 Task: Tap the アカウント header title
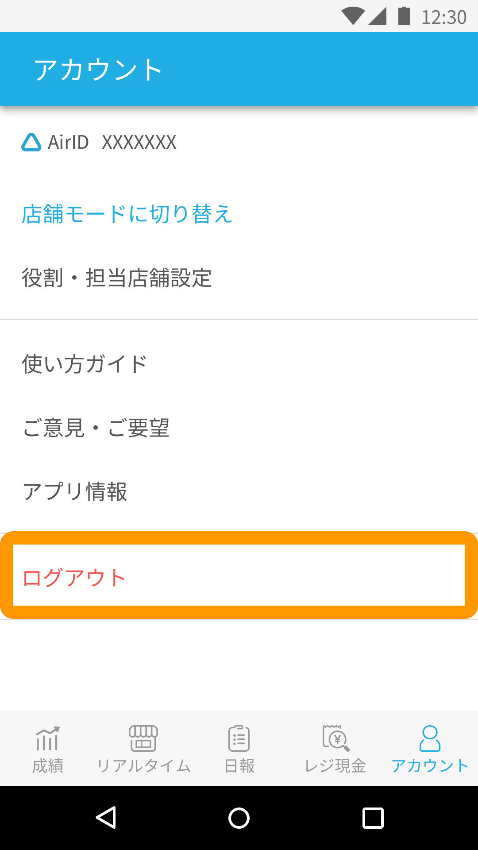point(98,70)
